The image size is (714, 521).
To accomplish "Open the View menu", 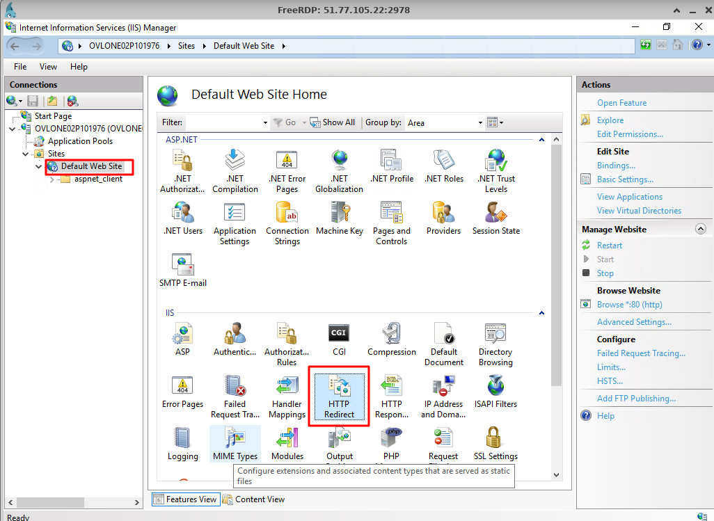I will (x=47, y=66).
